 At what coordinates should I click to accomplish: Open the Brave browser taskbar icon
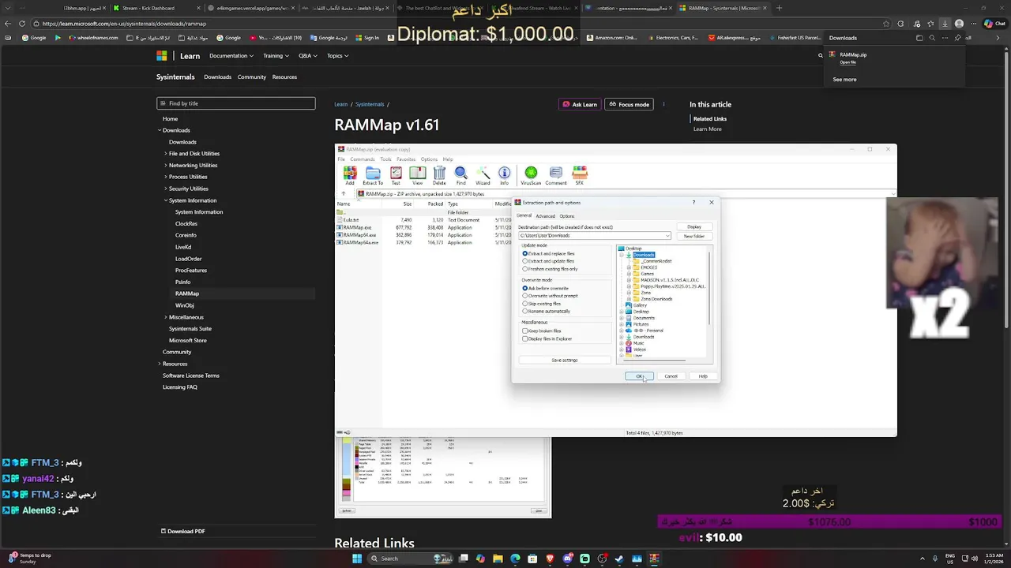click(550, 559)
